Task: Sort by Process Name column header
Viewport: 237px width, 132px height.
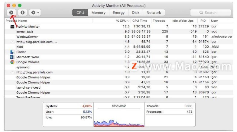Action: (16, 21)
